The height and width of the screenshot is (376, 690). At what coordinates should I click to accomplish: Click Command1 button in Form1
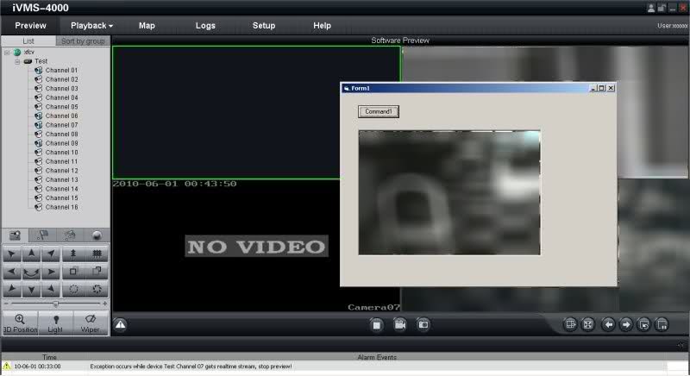point(379,112)
